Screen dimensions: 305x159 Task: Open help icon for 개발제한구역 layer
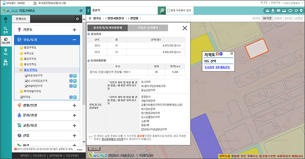tap(71, 86)
